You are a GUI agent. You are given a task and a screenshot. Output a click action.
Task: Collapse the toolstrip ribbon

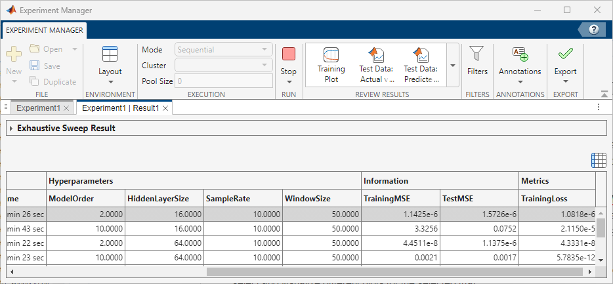click(604, 94)
